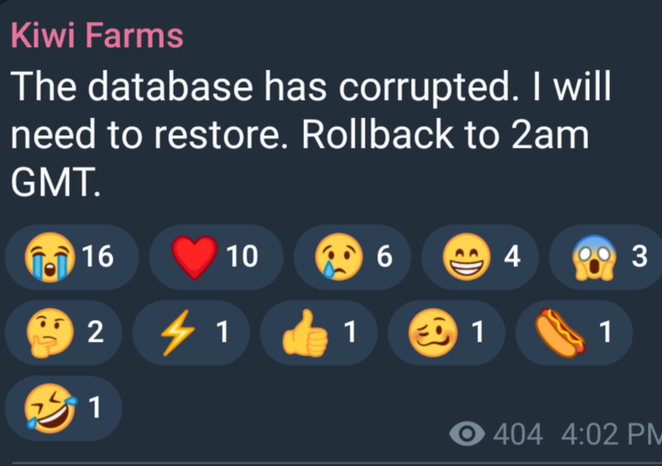Select the hot dog reaction
This screenshot has height=466, width=662.
[574, 332]
